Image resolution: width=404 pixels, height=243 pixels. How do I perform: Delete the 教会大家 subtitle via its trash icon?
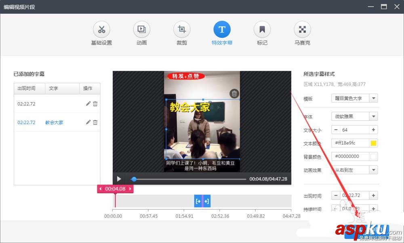(96, 122)
